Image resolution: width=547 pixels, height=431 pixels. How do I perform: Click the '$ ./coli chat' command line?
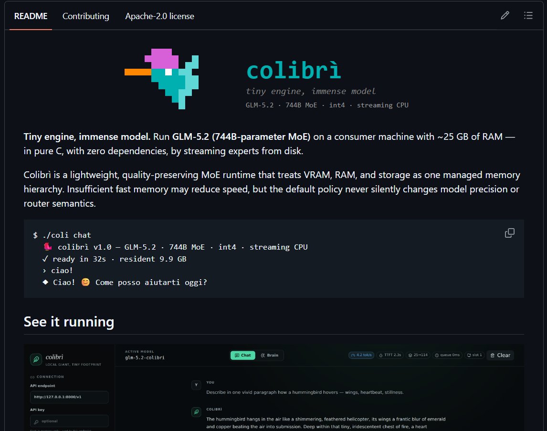62,235
